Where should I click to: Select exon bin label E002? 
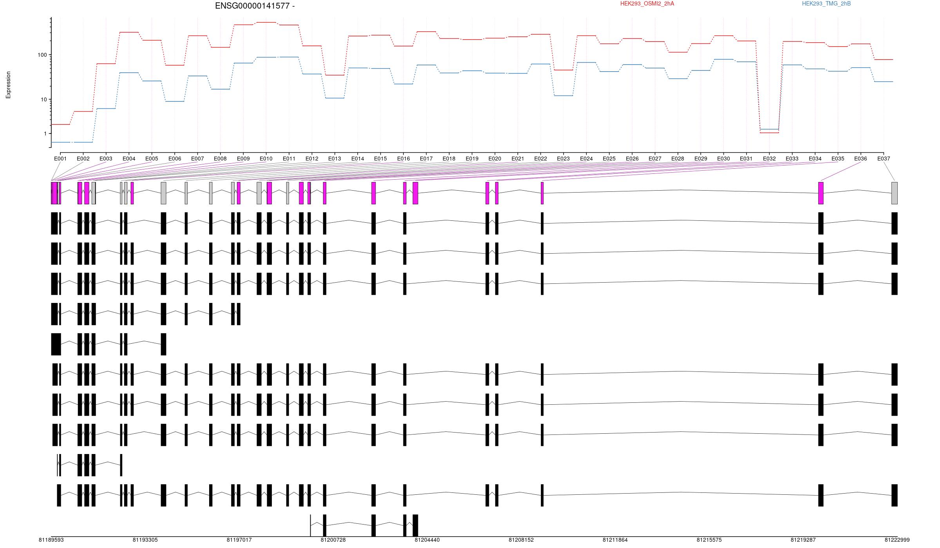83,159
